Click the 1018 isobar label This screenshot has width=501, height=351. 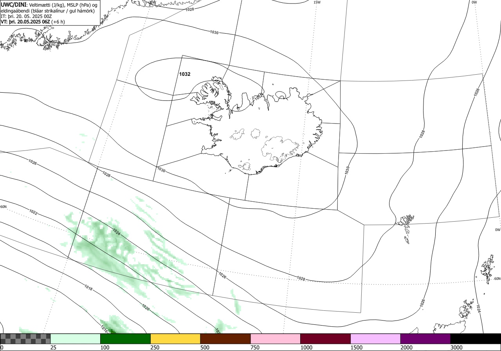point(88,288)
